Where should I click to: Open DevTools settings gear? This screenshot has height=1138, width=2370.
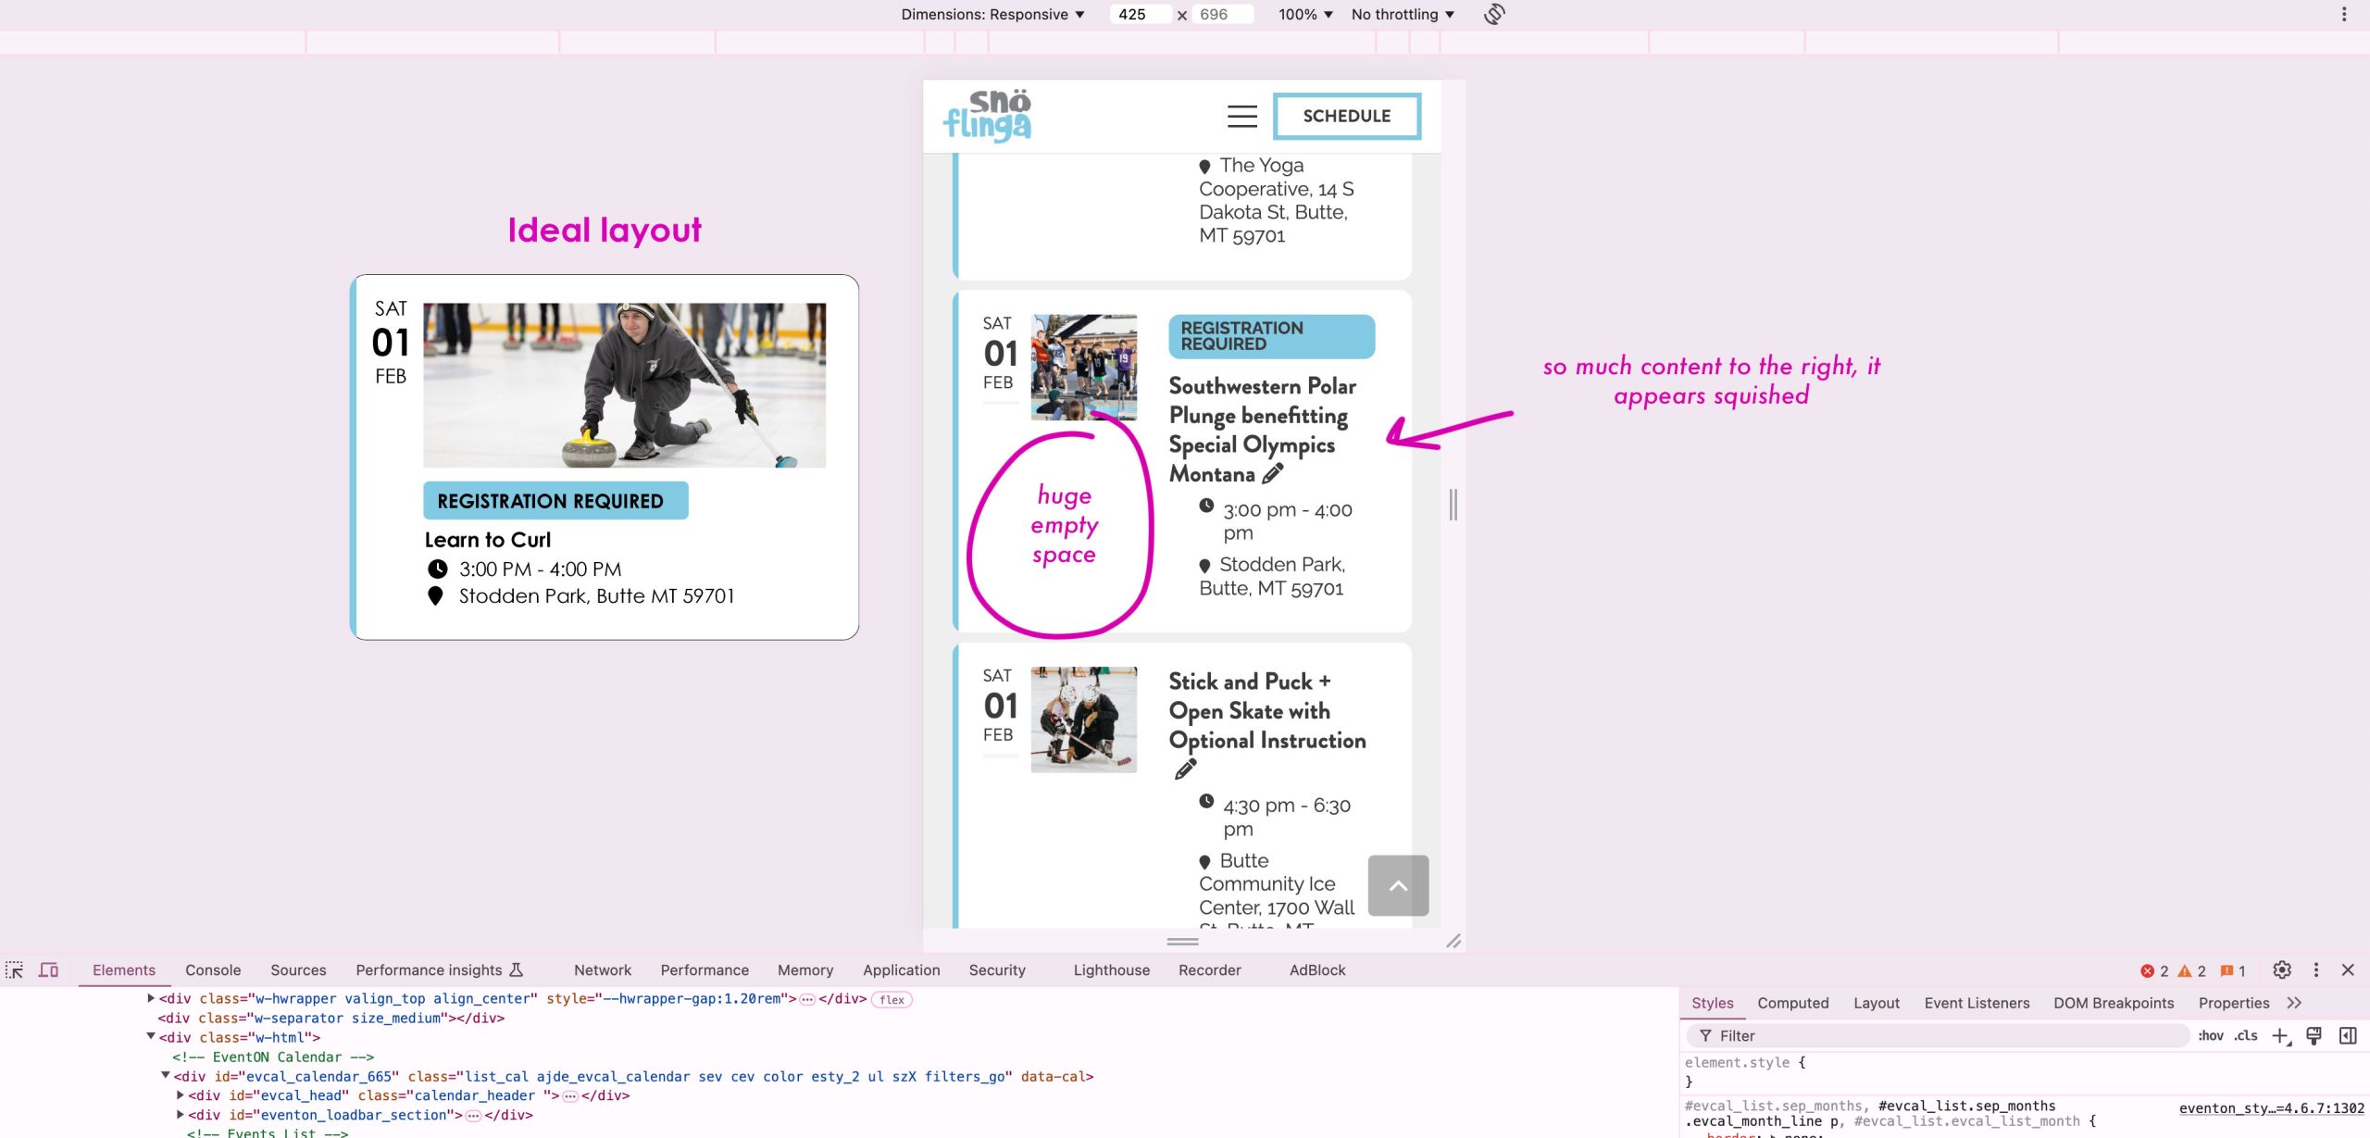pos(2282,969)
